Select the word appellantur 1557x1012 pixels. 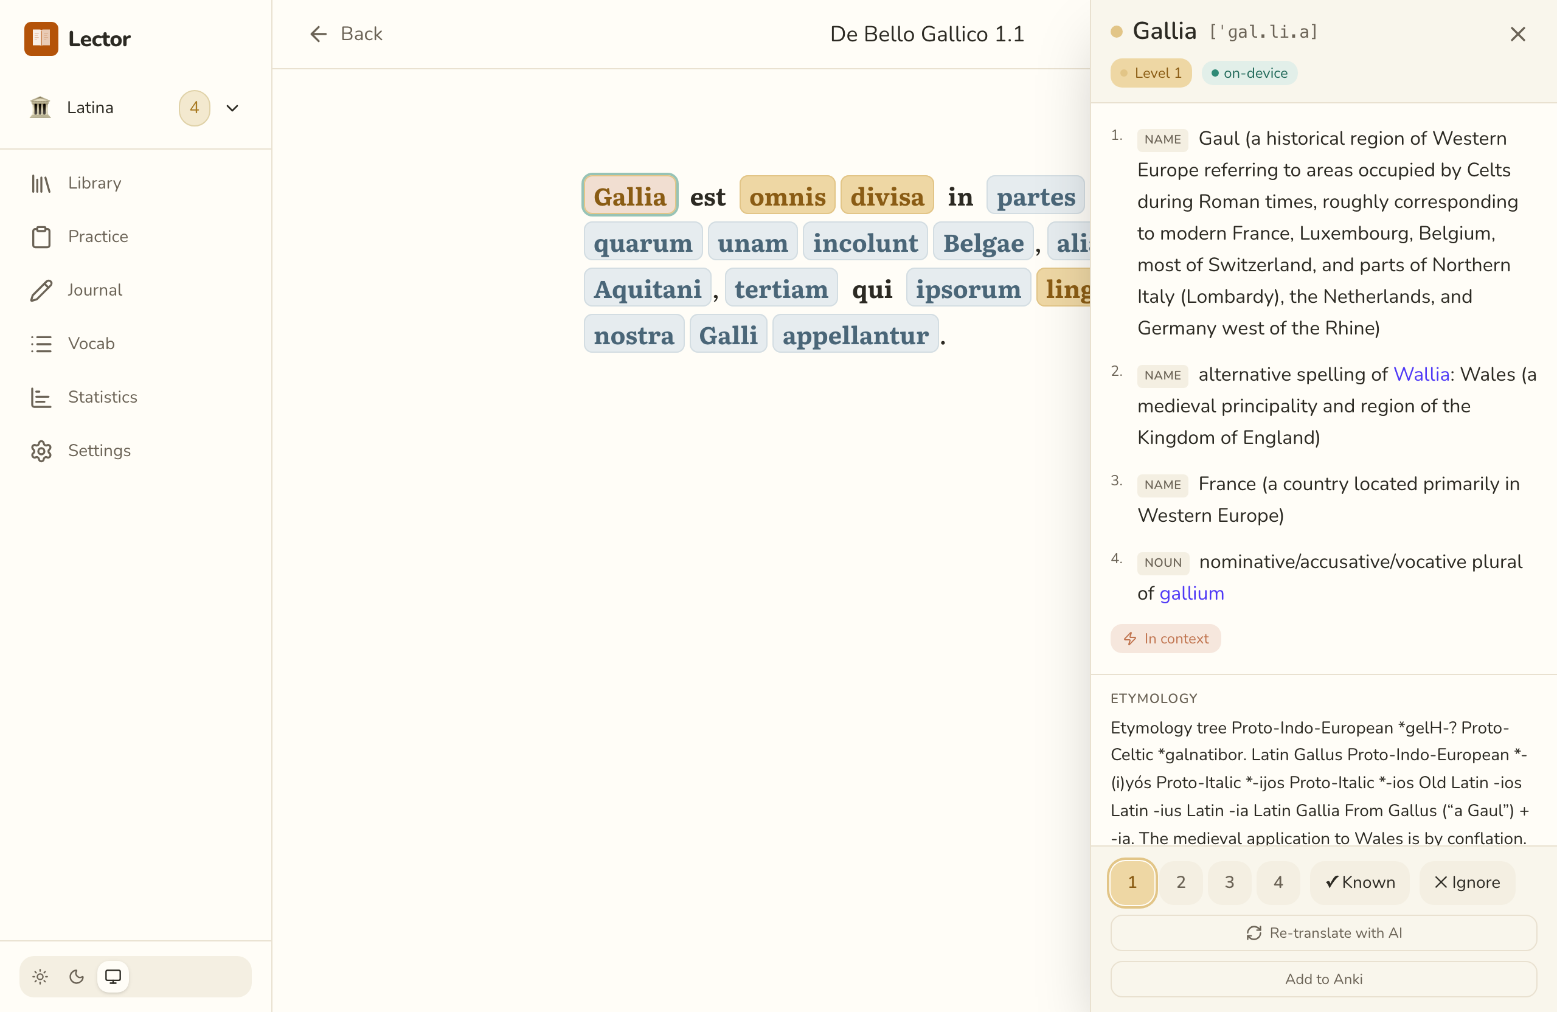pyautogui.click(x=855, y=335)
